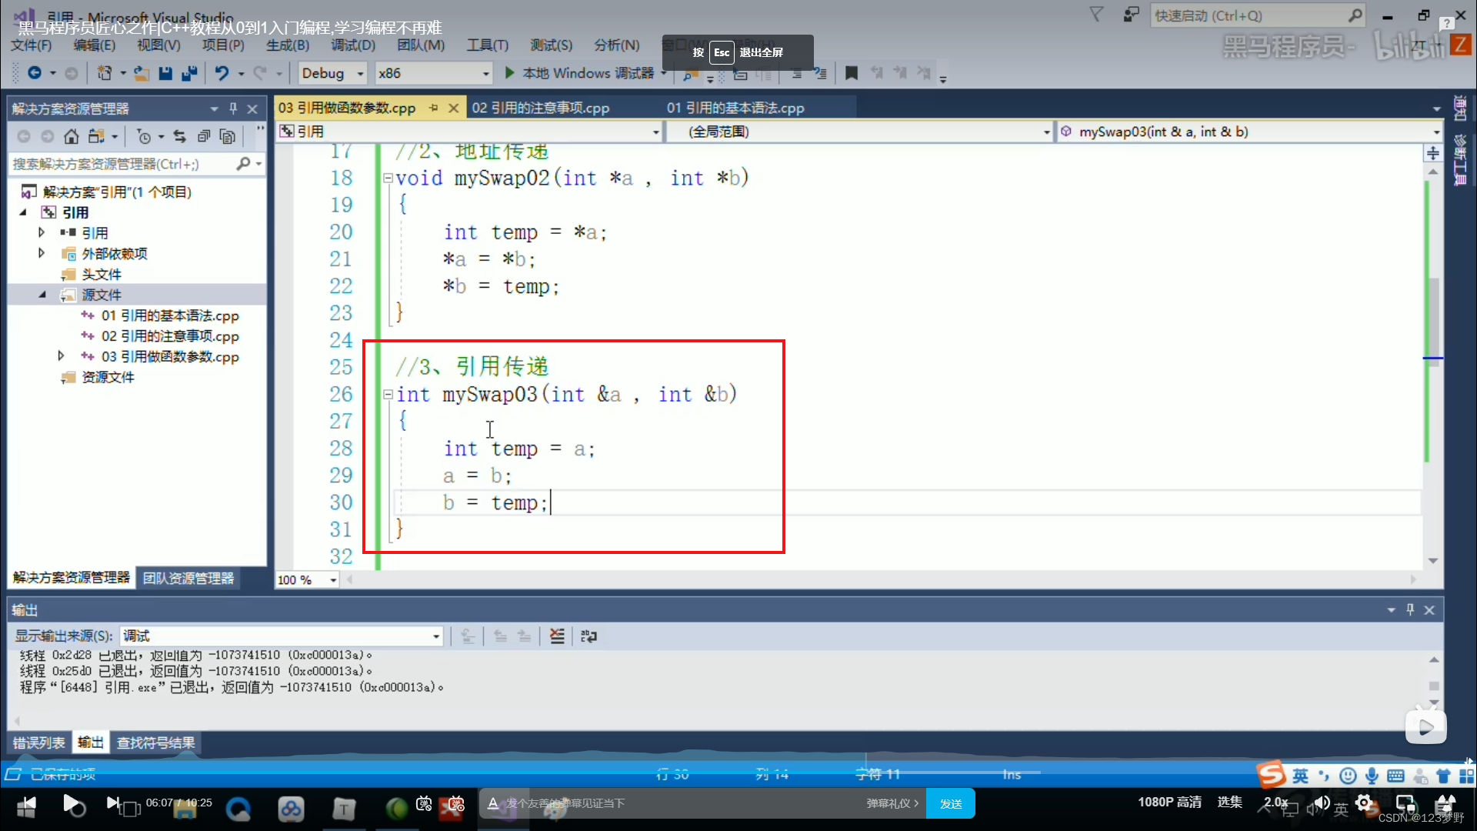The width and height of the screenshot is (1477, 831).
Task: Switch to the 团队资源管理器 tab
Action: click(x=188, y=578)
